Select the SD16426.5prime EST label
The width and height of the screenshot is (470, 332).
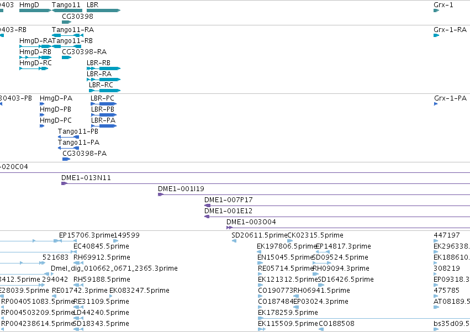pyautogui.click(x=346, y=280)
